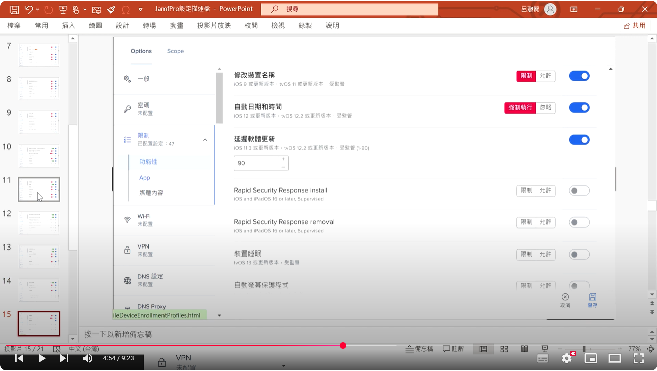Undo the last action in PowerPoint
The height and width of the screenshot is (371, 657).
click(29, 9)
